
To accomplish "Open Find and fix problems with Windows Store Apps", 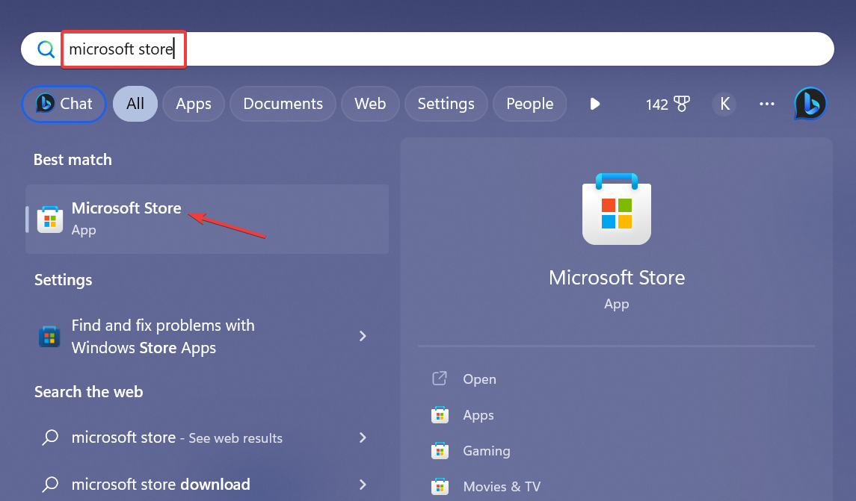I will tap(207, 336).
